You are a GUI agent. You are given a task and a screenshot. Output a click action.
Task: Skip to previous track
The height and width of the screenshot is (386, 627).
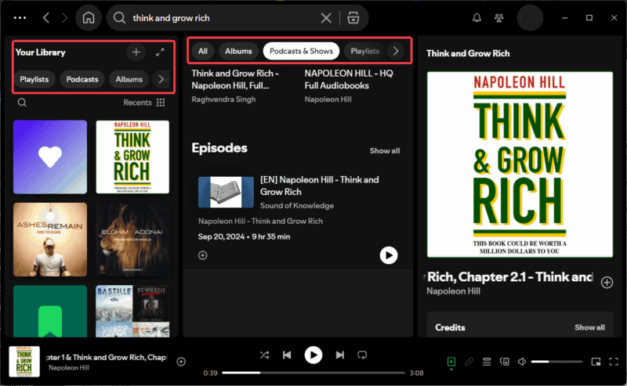pos(287,355)
